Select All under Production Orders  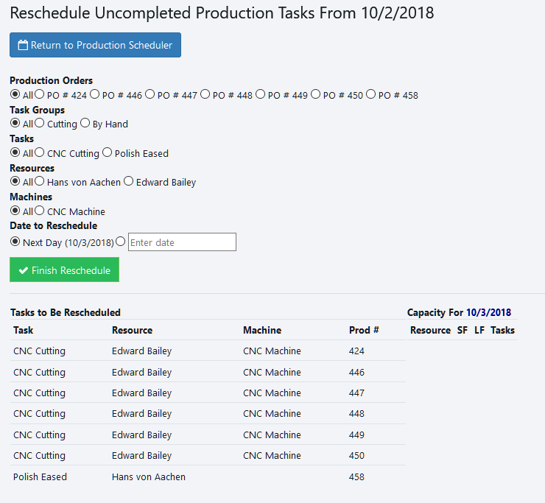coord(15,94)
